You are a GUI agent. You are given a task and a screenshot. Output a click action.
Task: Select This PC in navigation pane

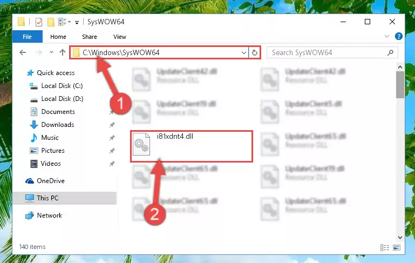(x=47, y=198)
